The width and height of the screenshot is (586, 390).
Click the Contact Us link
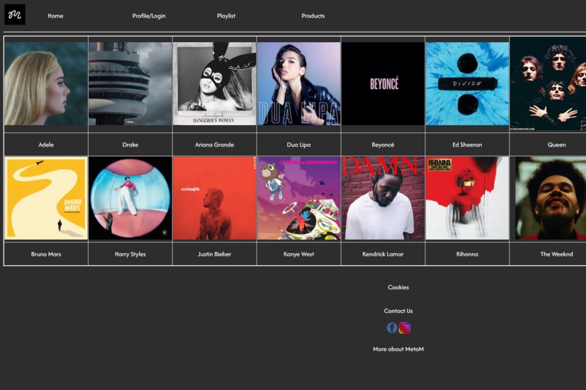[398, 311]
